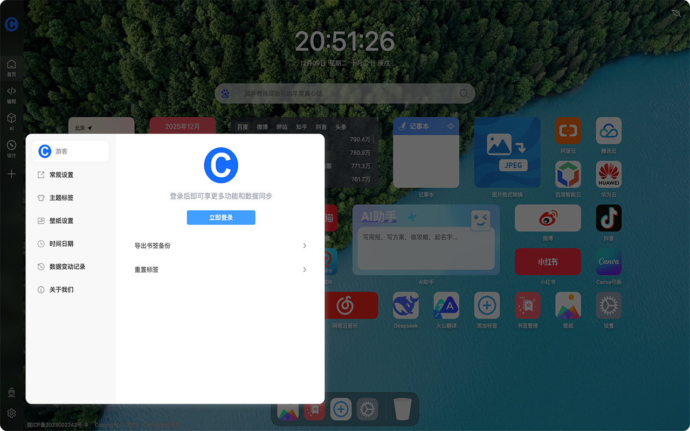690x431 pixels.
Task: Click the leaf icon in top-right corner
Action: coord(676,13)
